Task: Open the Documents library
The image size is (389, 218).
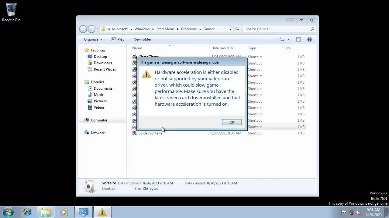Action: click(x=103, y=88)
